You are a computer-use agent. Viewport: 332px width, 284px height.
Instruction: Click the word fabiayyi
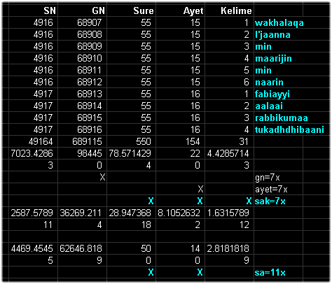coord(272,94)
